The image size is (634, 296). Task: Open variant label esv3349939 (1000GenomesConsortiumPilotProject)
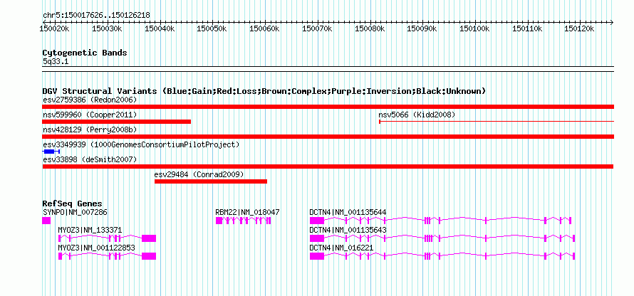[141, 144]
